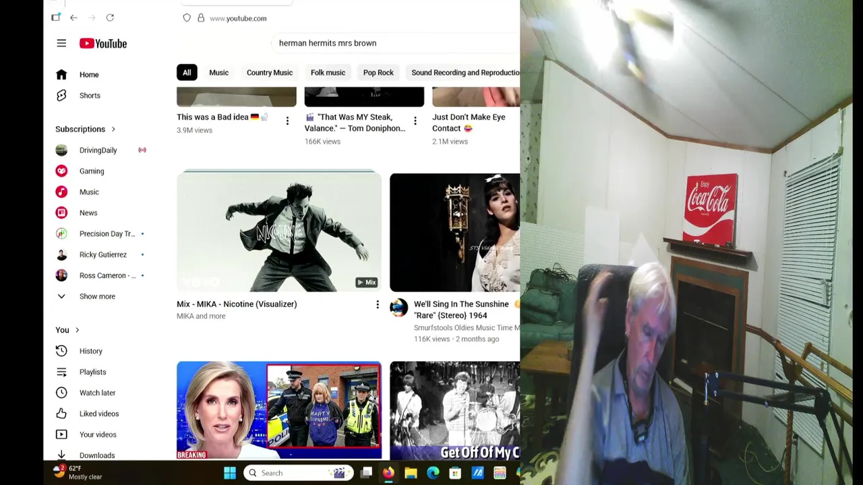This screenshot has width=863, height=485.
Task: Click the padlock site security icon
Action: pyautogui.click(x=201, y=18)
